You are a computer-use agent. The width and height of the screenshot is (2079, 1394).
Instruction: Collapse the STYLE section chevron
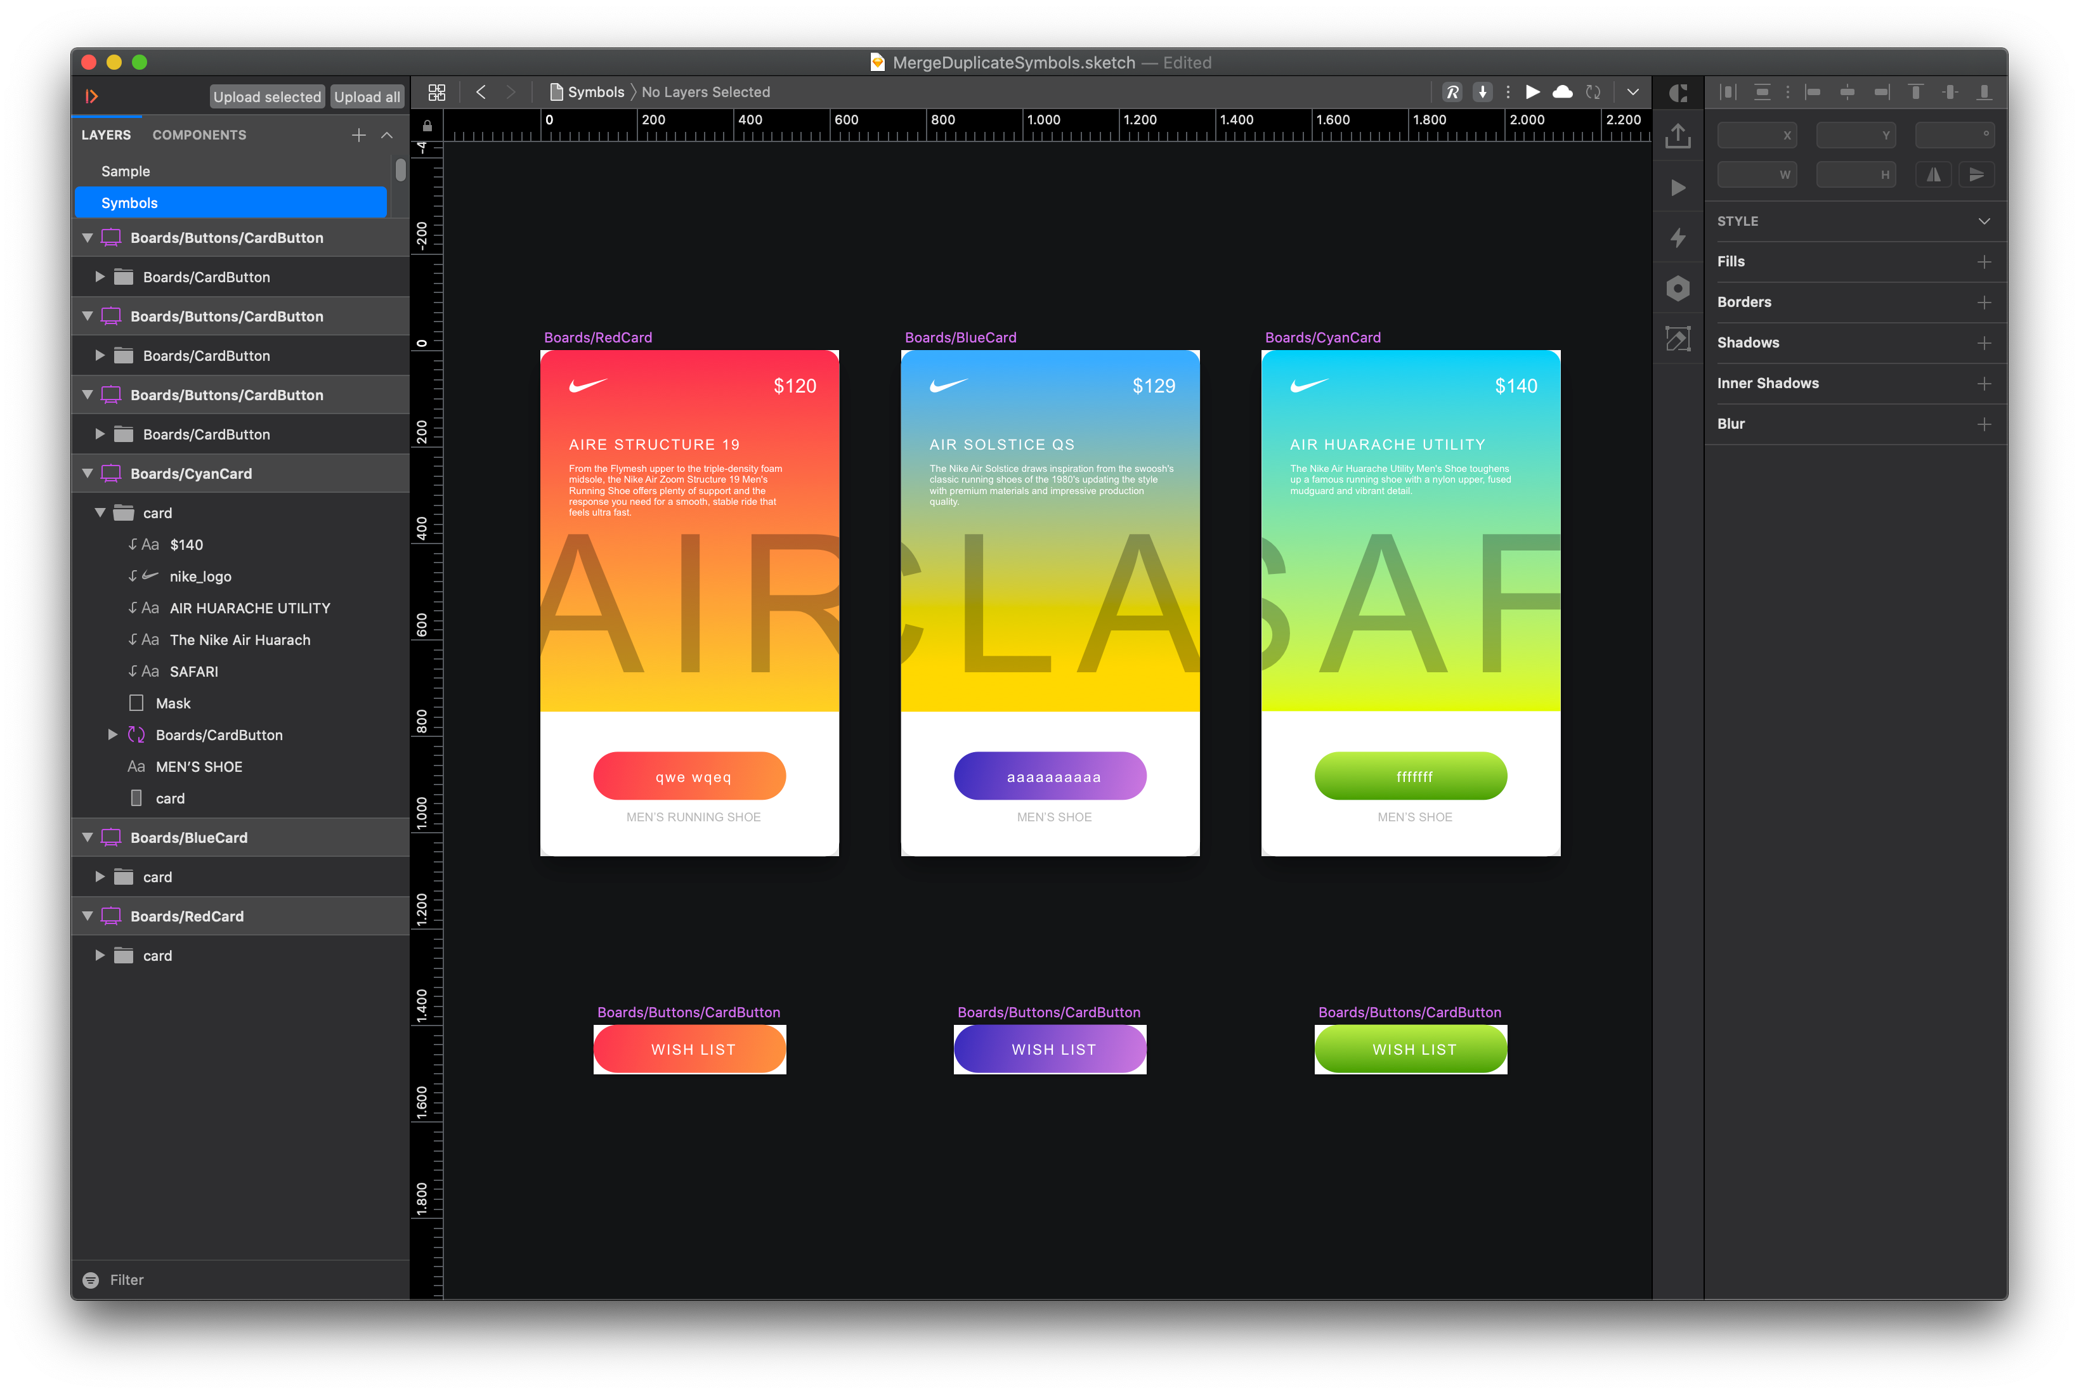click(1984, 221)
